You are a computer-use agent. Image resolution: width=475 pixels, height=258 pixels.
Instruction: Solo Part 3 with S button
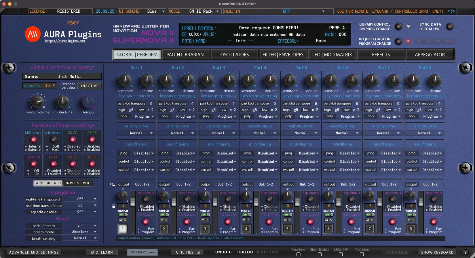tap(207, 220)
